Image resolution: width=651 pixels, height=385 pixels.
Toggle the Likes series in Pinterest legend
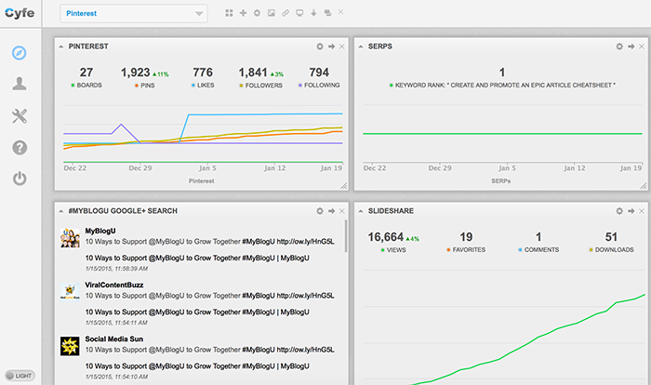click(203, 85)
